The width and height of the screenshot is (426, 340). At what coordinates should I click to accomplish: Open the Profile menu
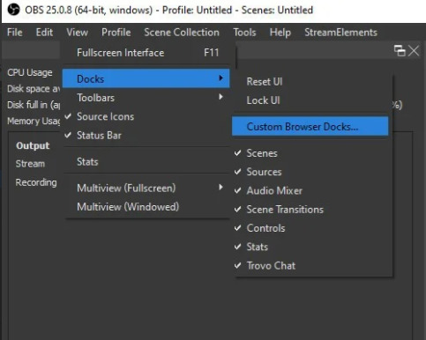coord(116,33)
